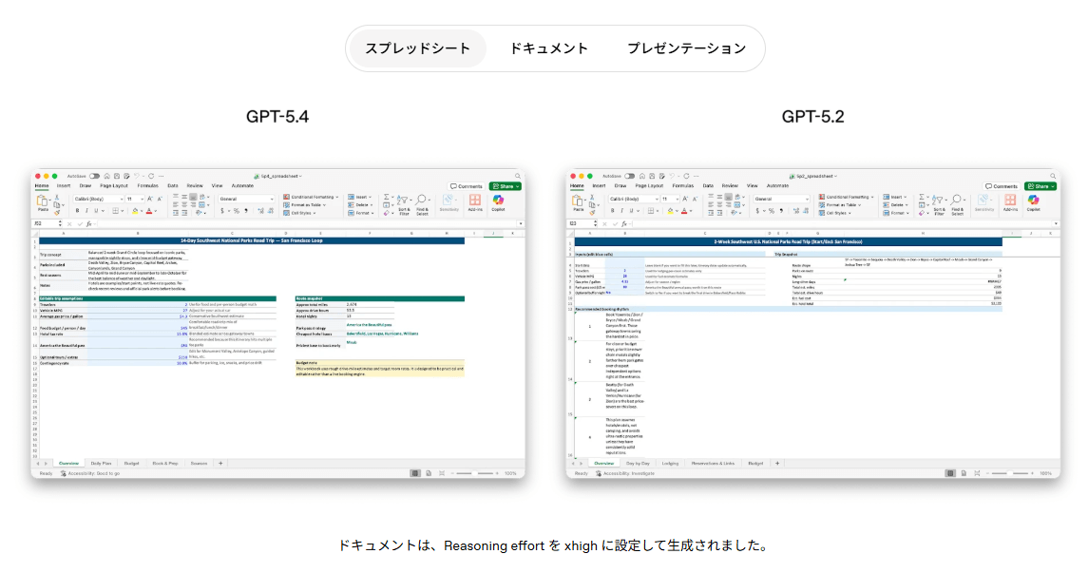Open Copilot in the GPT-5.4 Excel window
This screenshot has width=1088, height=573.
(498, 201)
